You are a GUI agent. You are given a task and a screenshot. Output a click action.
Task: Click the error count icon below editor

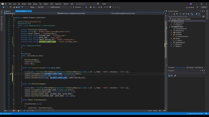point(14,110)
